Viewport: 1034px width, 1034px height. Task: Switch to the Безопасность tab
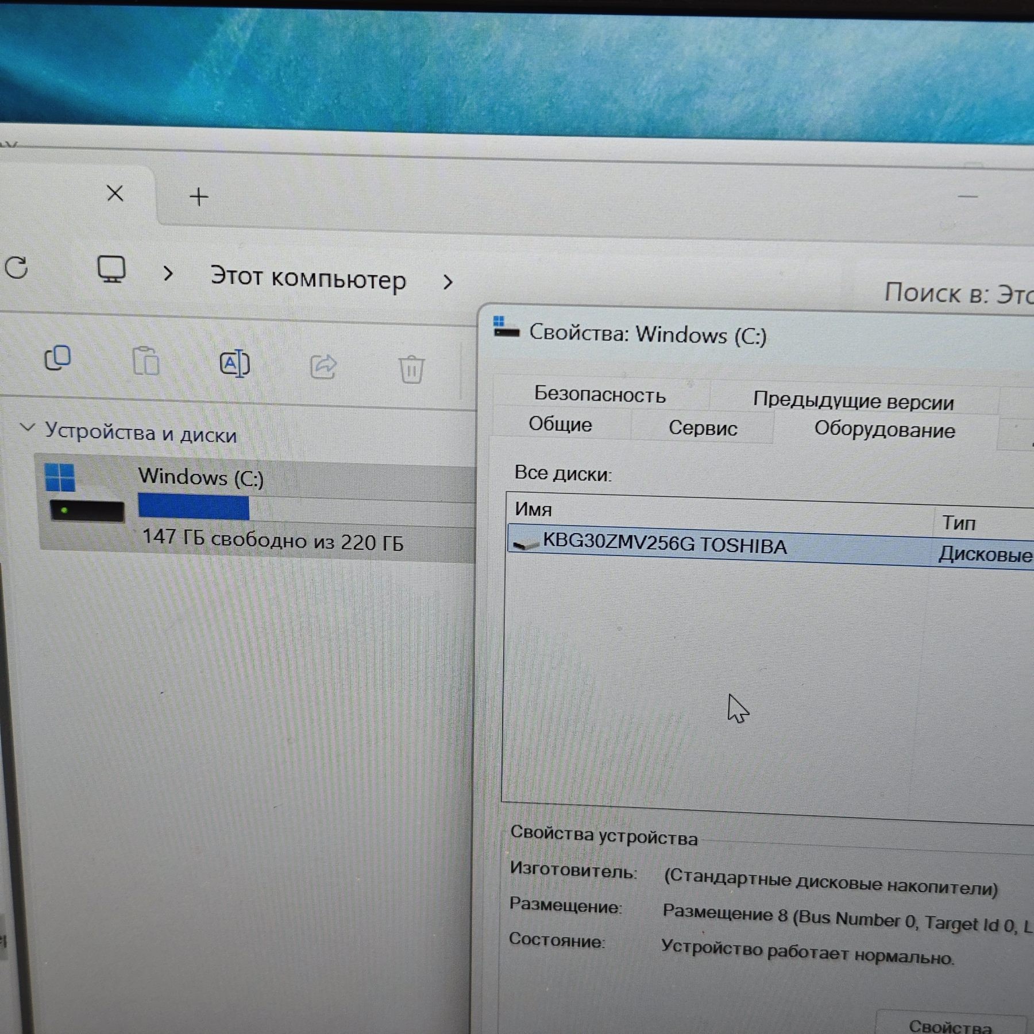(600, 394)
